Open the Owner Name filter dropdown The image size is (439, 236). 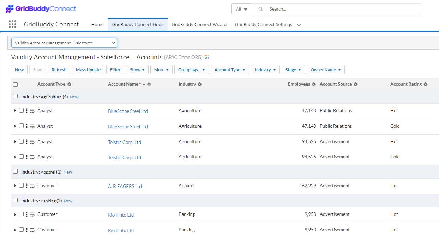[x=326, y=70]
